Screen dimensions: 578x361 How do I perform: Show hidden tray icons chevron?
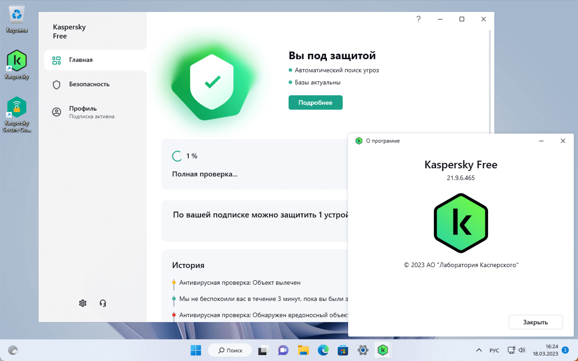[x=479, y=350]
